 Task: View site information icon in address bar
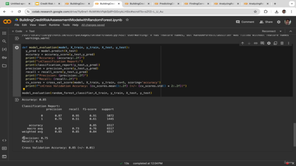(28, 12)
